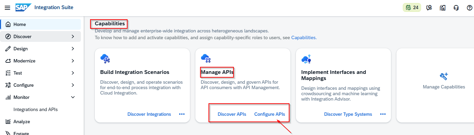474x135 pixels.
Task: Click the Manage APIs heading
Action: pos(217,72)
